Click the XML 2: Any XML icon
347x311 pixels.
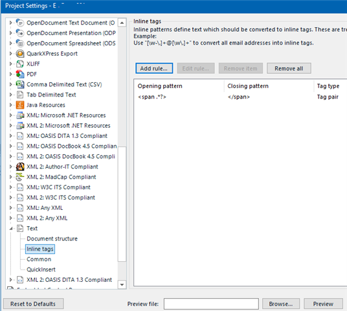point(20,218)
